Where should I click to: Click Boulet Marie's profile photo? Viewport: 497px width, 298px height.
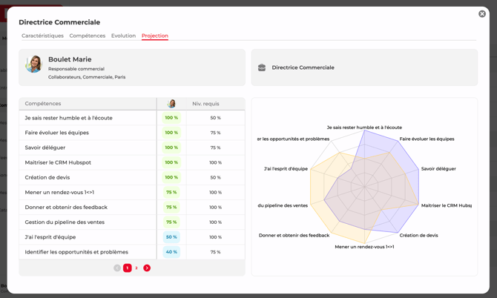[33, 64]
